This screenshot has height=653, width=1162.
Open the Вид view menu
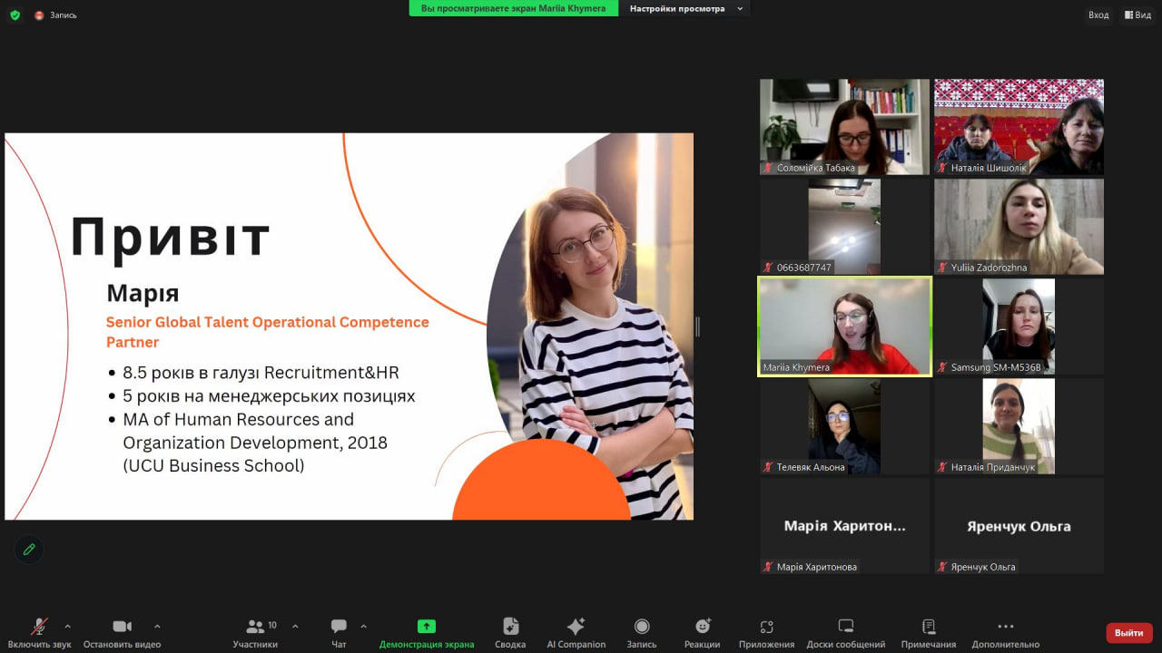coord(1137,15)
